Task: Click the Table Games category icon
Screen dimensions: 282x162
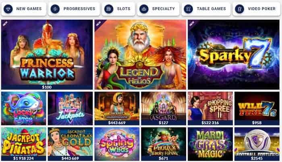Action: (x=188, y=9)
